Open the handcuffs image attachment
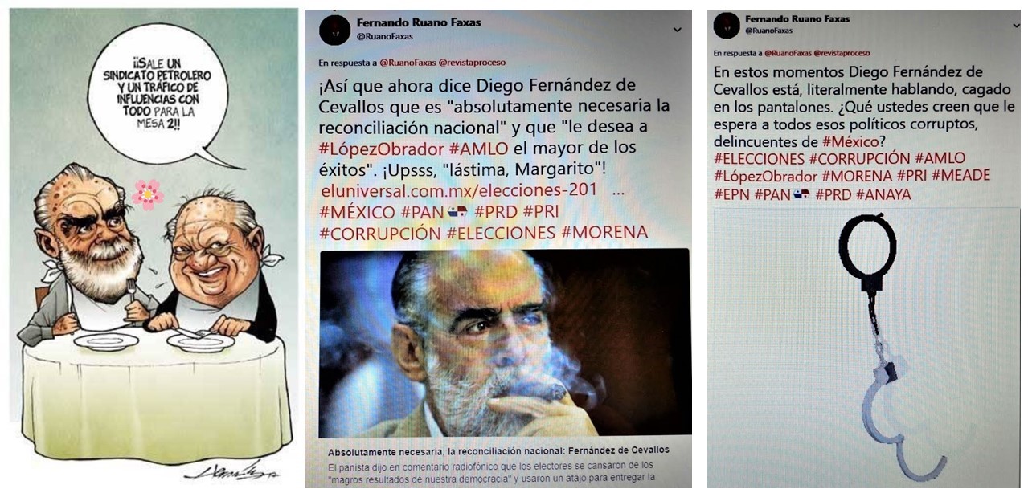1028x493 pixels. pyautogui.click(x=866, y=348)
